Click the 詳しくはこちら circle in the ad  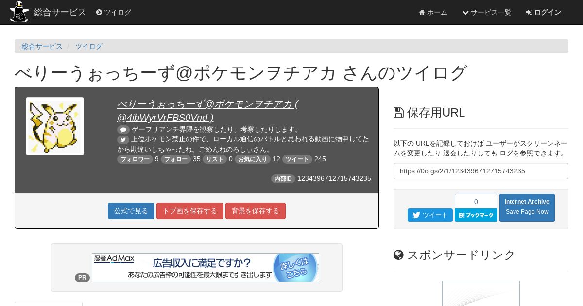coord(295,268)
